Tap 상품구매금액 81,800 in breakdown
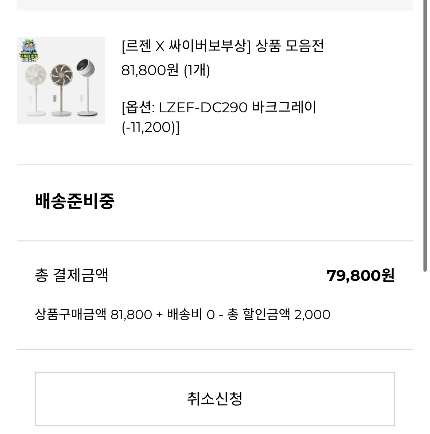The image size is (430, 434). pos(93,315)
